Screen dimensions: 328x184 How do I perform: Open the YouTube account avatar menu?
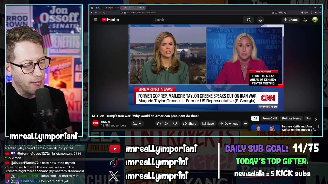pyautogui.click(x=315, y=20)
